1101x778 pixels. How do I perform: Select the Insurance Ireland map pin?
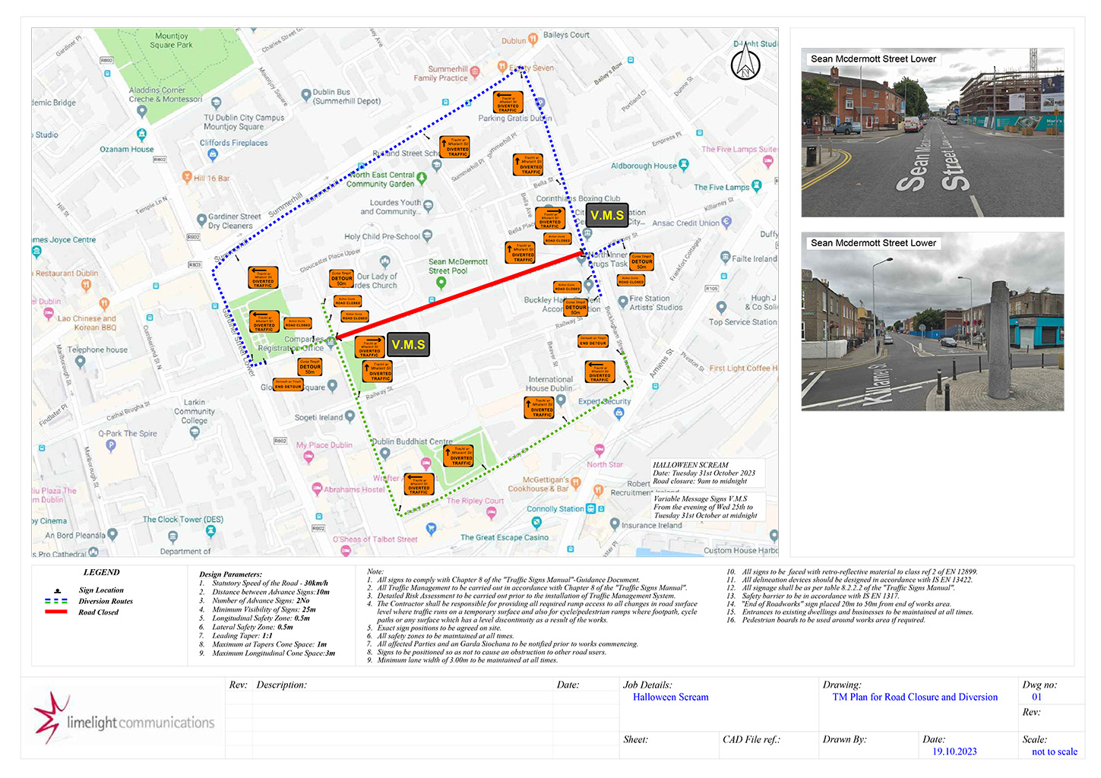(x=615, y=523)
